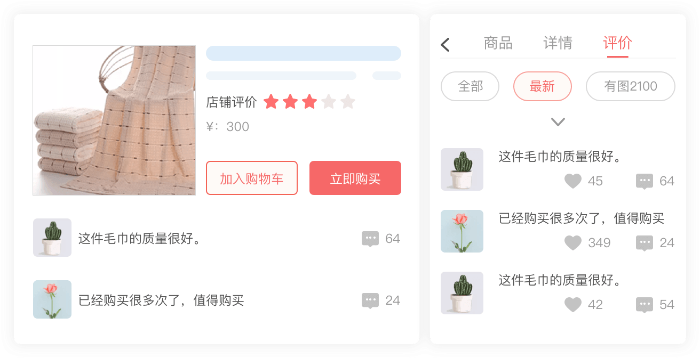
Task: Open comments icon showing 54 replies
Action: [x=645, y=305]
